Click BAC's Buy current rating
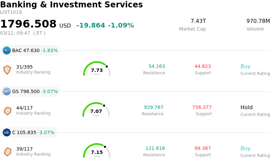Viewport: 270px width, 164px height. pos(245,67)
